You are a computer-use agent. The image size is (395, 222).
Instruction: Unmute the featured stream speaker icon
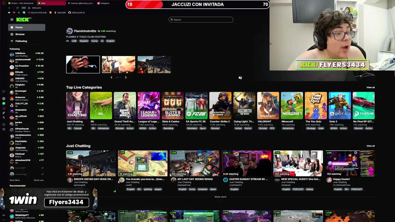pyautogui.click(x=240, y=78)
